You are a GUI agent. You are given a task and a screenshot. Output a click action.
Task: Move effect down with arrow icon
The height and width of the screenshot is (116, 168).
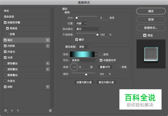[x=18, y=111]
